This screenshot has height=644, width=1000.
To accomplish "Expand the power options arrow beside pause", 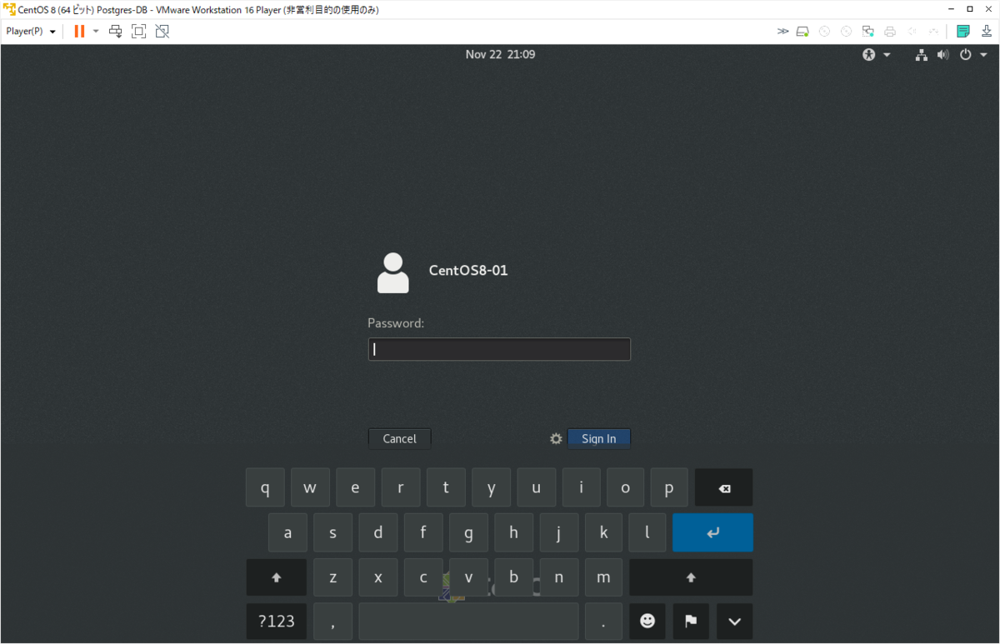I will tap(96, 32).
